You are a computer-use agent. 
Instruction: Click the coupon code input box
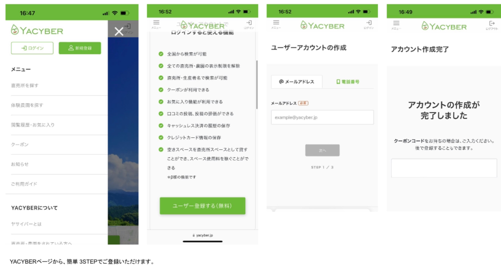tap(444, 168)
